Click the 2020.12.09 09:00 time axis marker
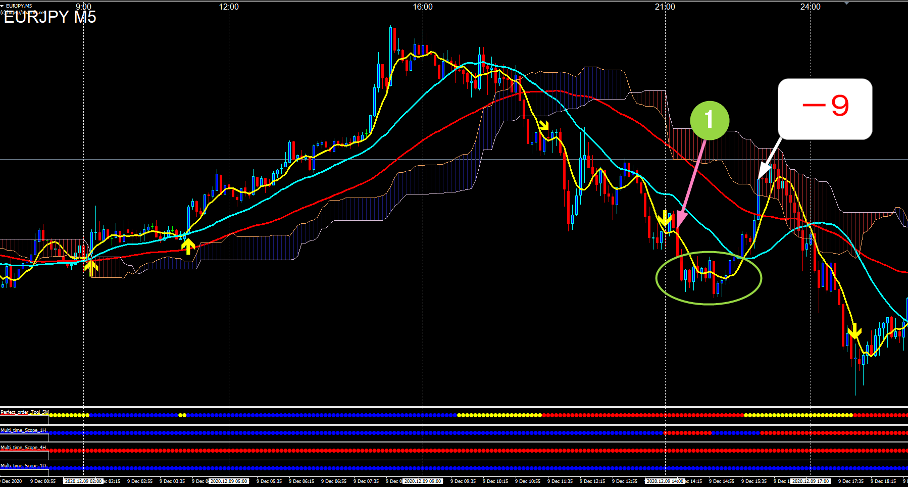The image size is (908, 488). pos(423,481)
